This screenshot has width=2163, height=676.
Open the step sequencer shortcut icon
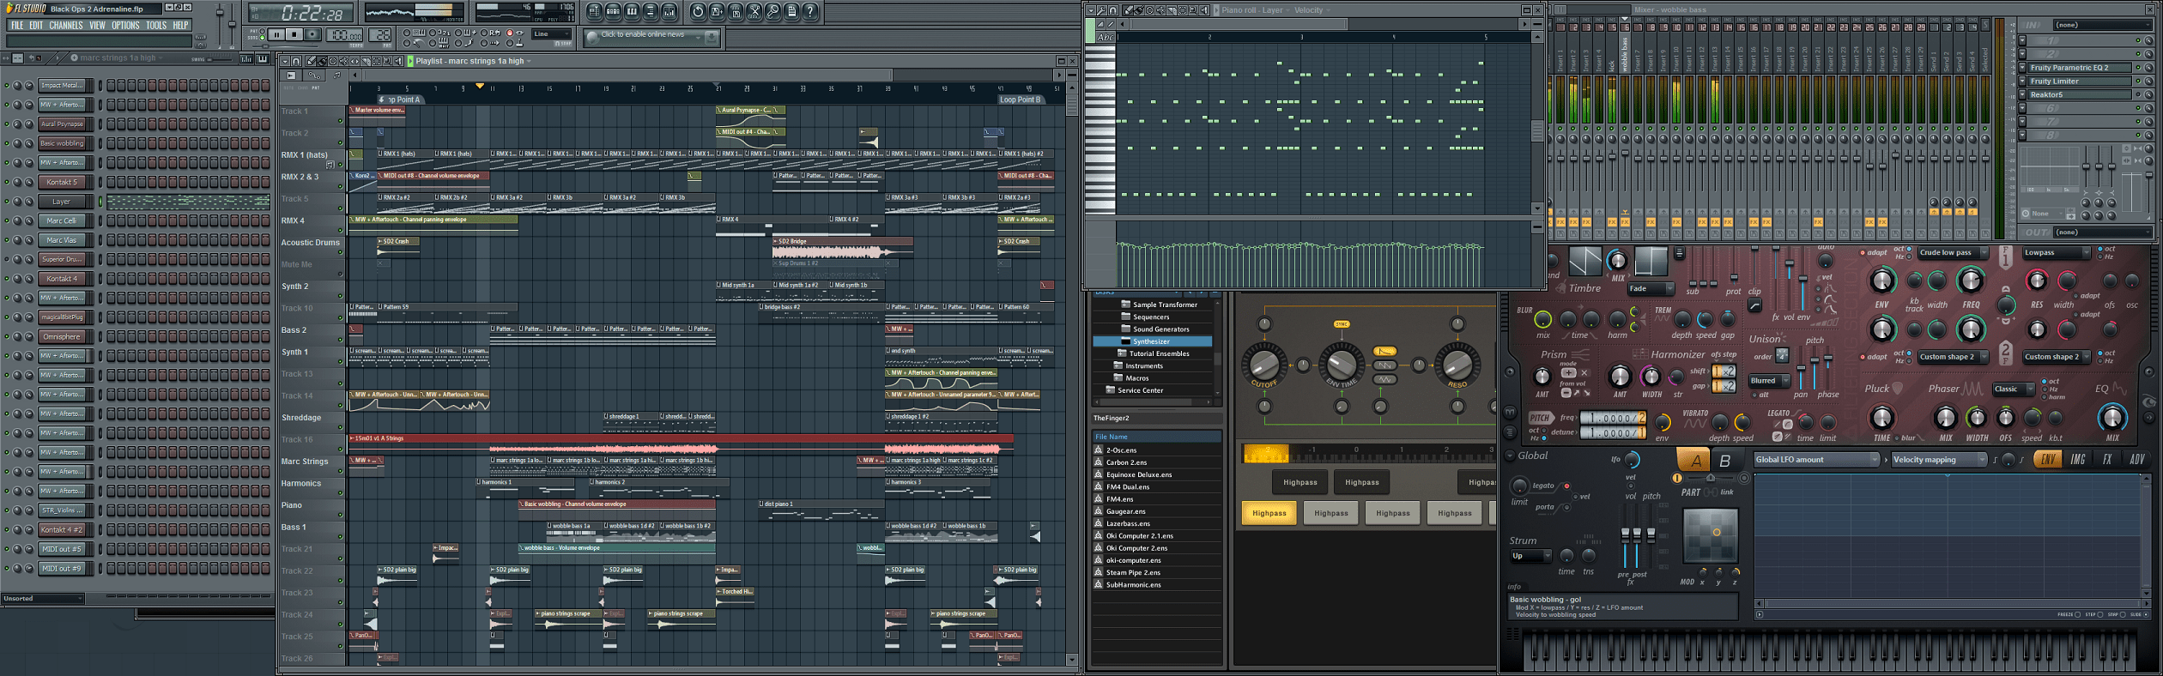(x=613, y=11)
